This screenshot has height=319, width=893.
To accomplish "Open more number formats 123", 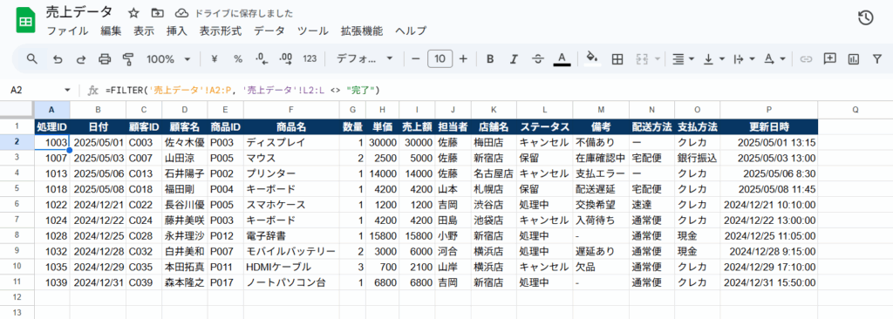I will coord(310,58).
